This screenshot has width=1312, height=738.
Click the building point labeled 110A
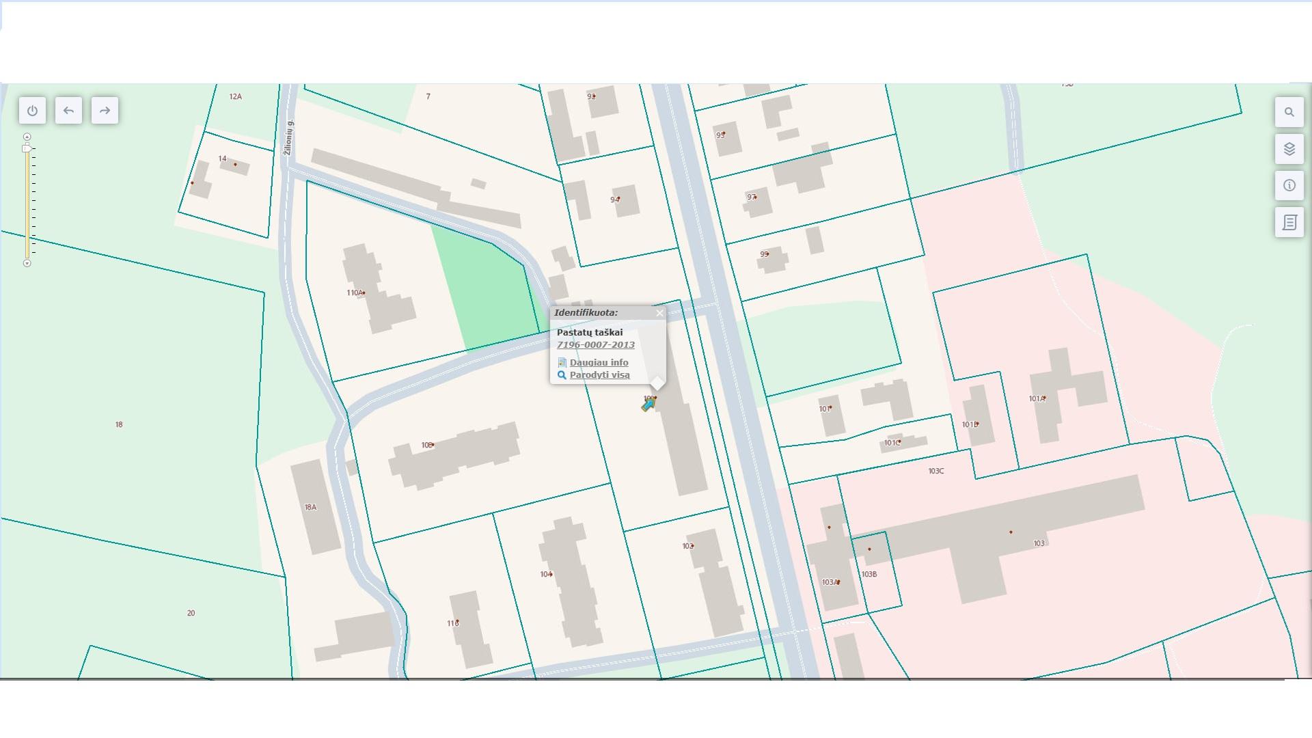pos(364,293)
